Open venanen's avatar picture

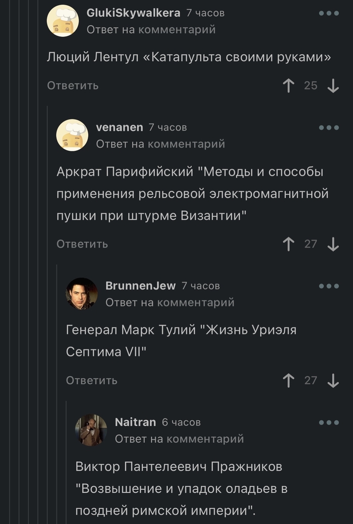coord(72,135)
